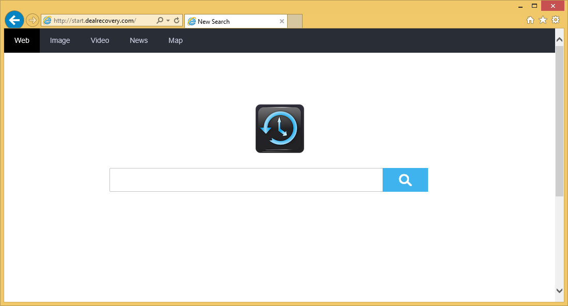The width and height of the screenshot is (568, 306).
Task: Select the Web search tab
Action: point(22,40)
